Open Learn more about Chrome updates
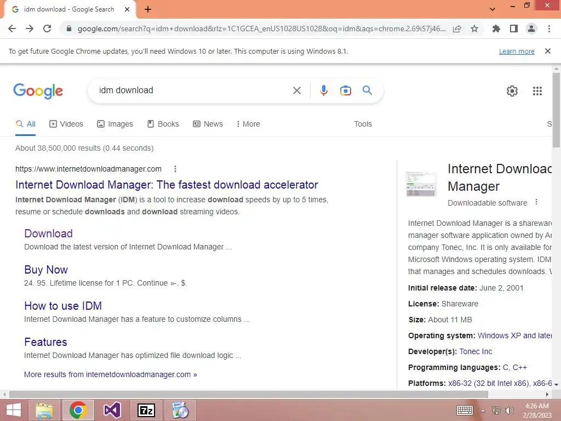 pos(517,51)
